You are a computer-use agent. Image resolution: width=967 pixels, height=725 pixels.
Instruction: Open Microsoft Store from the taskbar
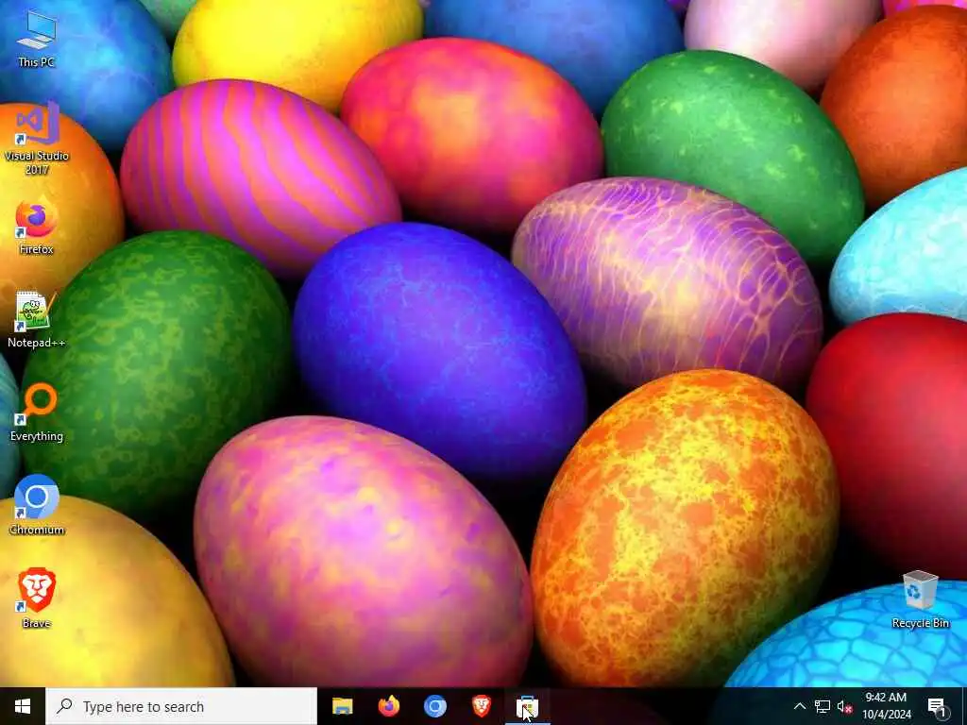click(x=527, y=706)
